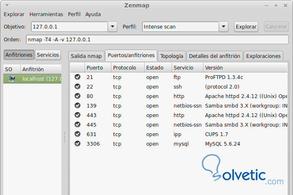Sort hosts by Anfitrión column header
This screenshot has width=293, height=195.
(41, 69)
